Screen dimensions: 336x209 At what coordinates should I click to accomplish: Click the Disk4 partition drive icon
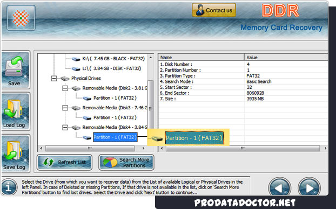click(87, 137)
